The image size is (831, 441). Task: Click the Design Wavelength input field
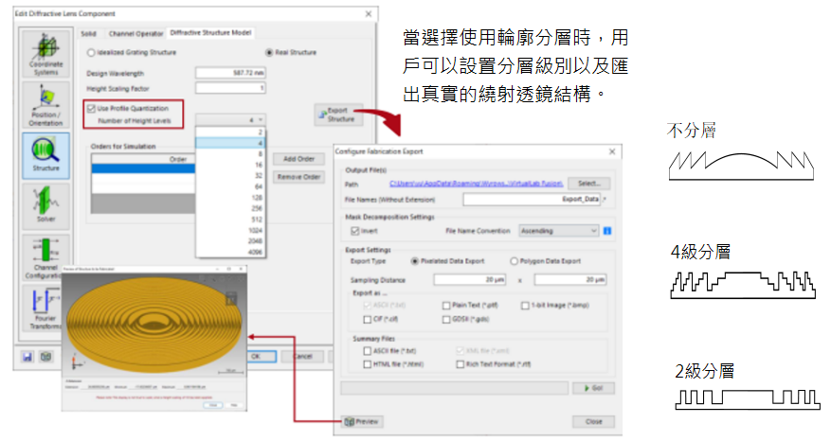(229, 73)
